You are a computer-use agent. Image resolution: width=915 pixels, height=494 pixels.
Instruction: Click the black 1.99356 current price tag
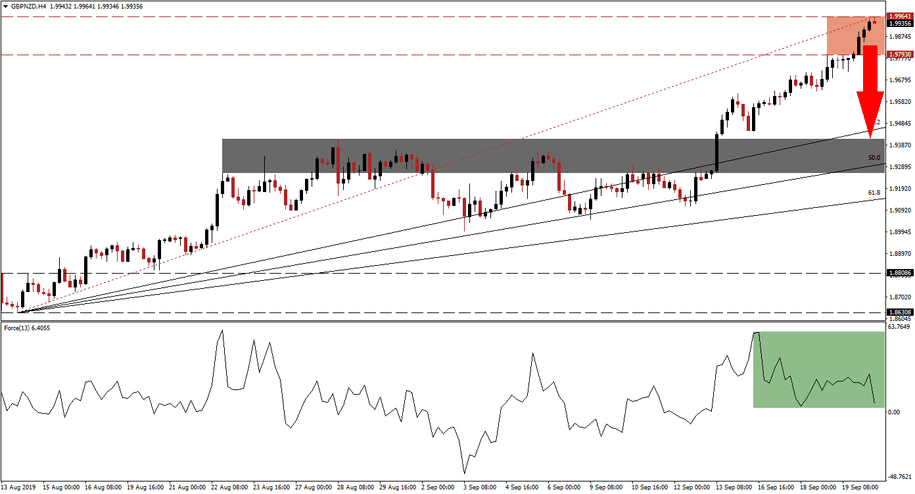[899, 24]
